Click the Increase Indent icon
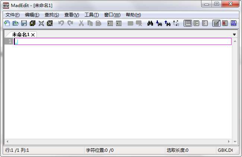The height and width of the screenshot is (157, 242). pos(110,23)
